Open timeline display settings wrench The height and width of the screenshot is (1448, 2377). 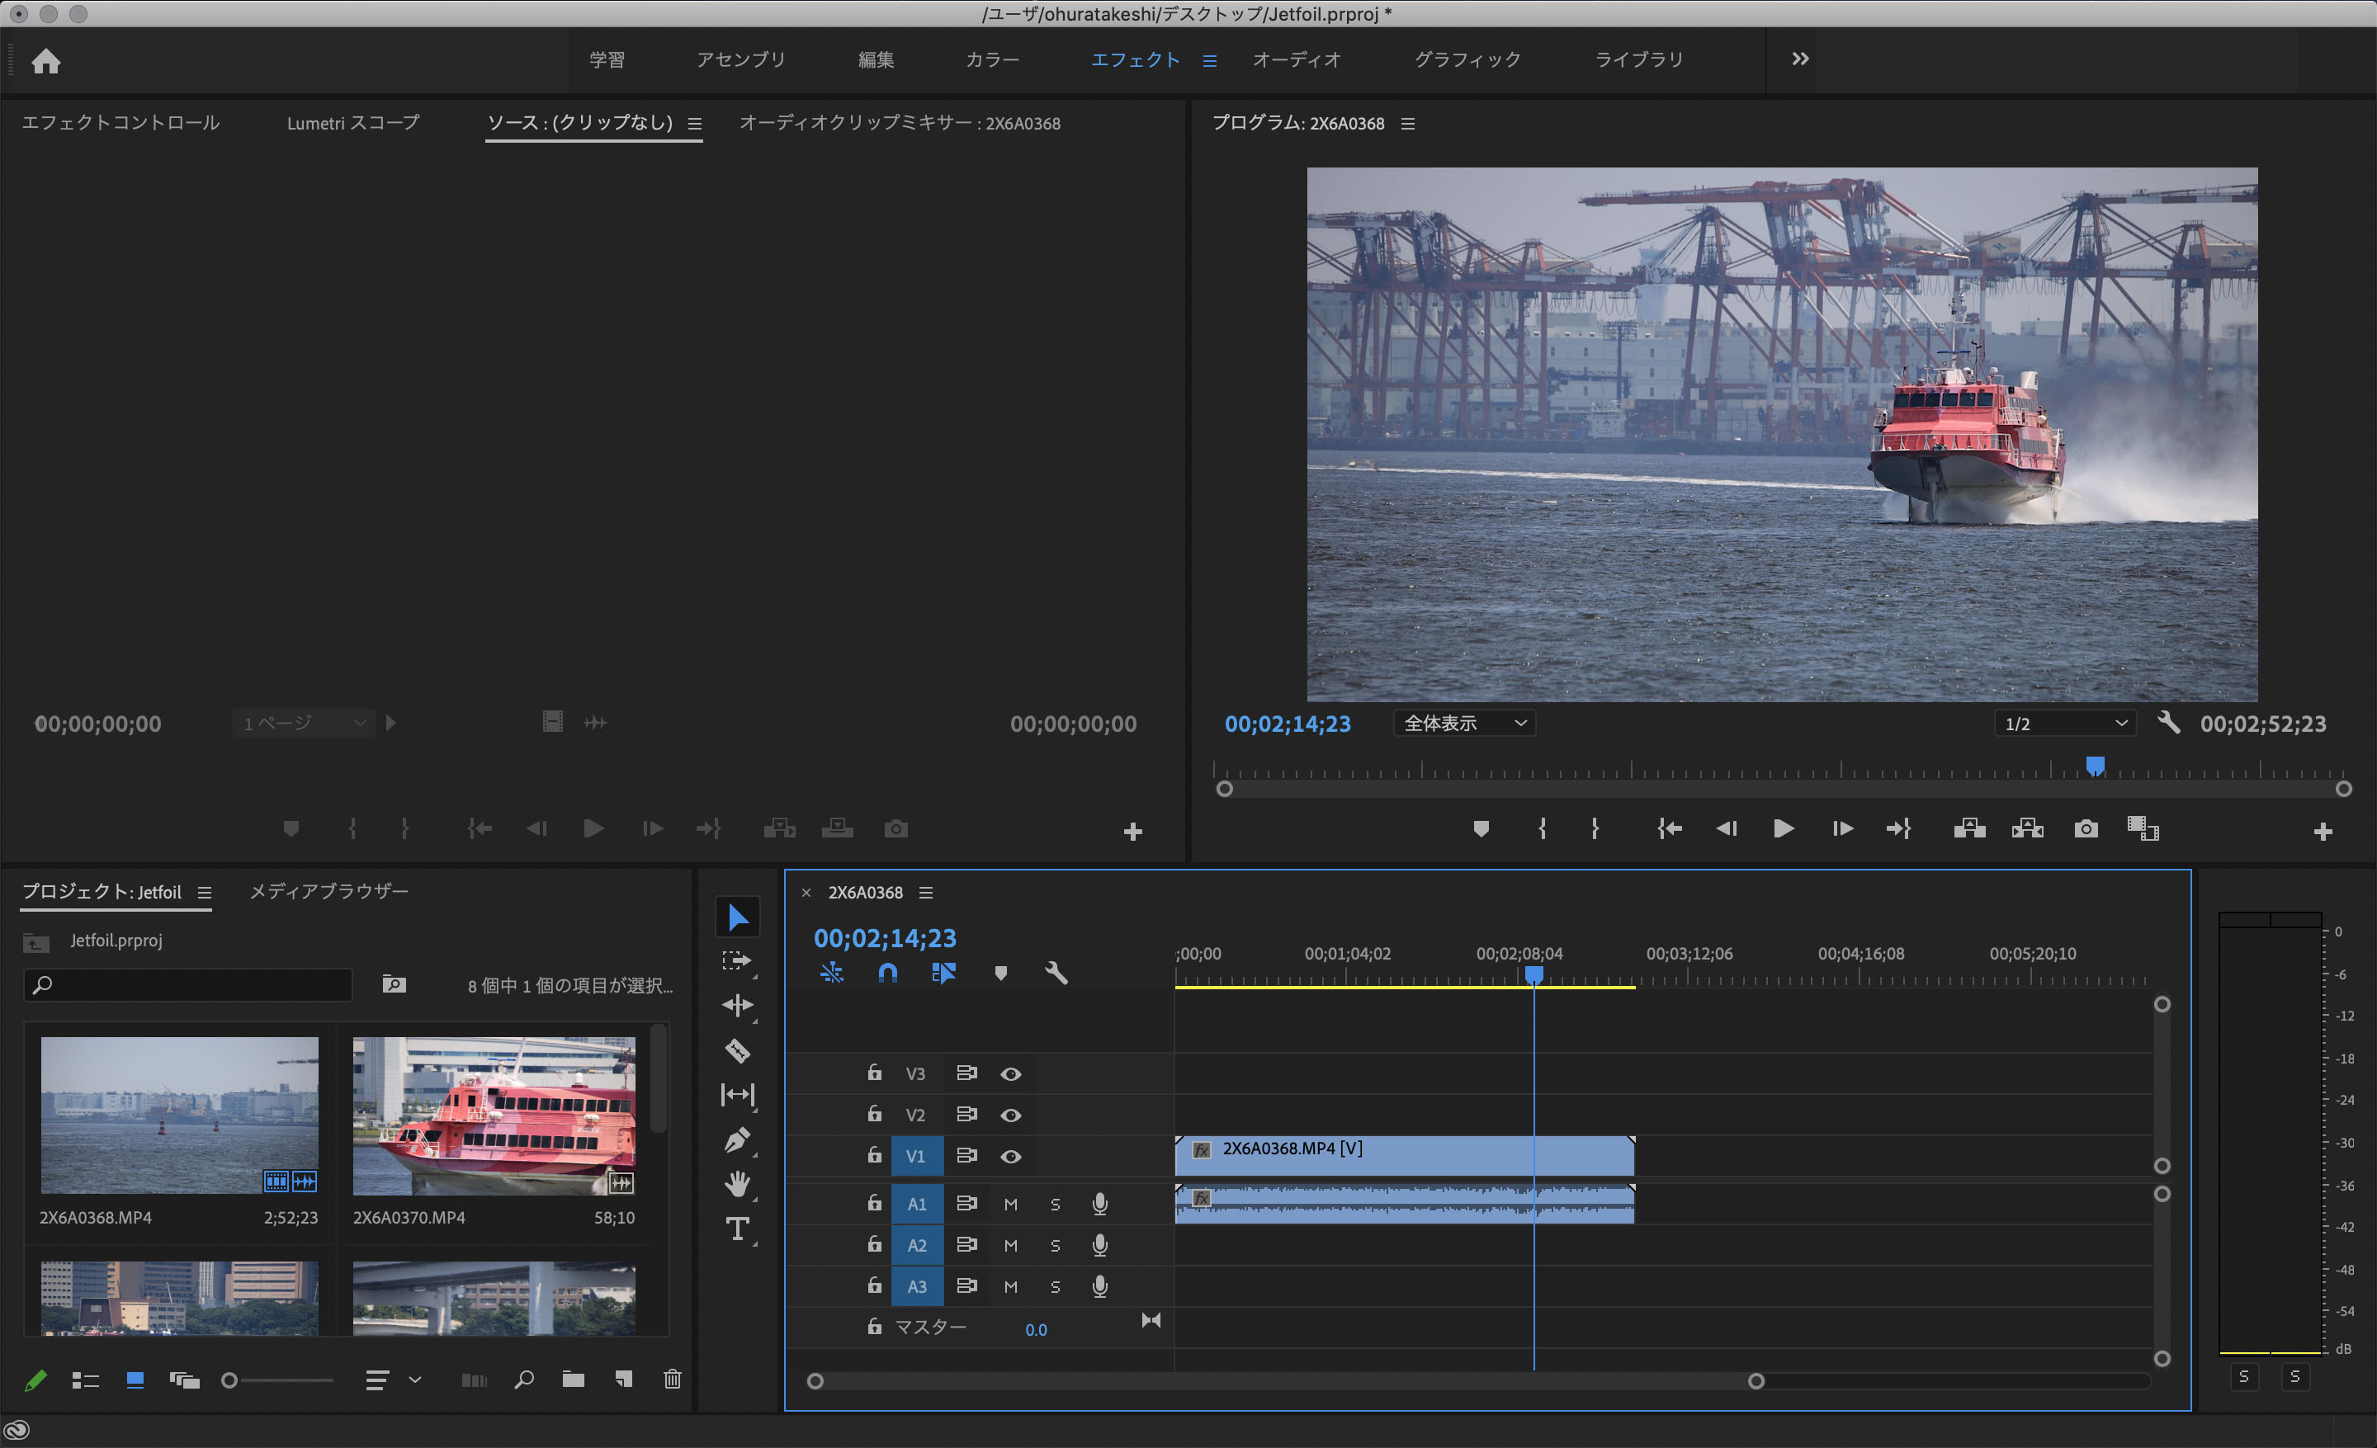pos(1056,973)
